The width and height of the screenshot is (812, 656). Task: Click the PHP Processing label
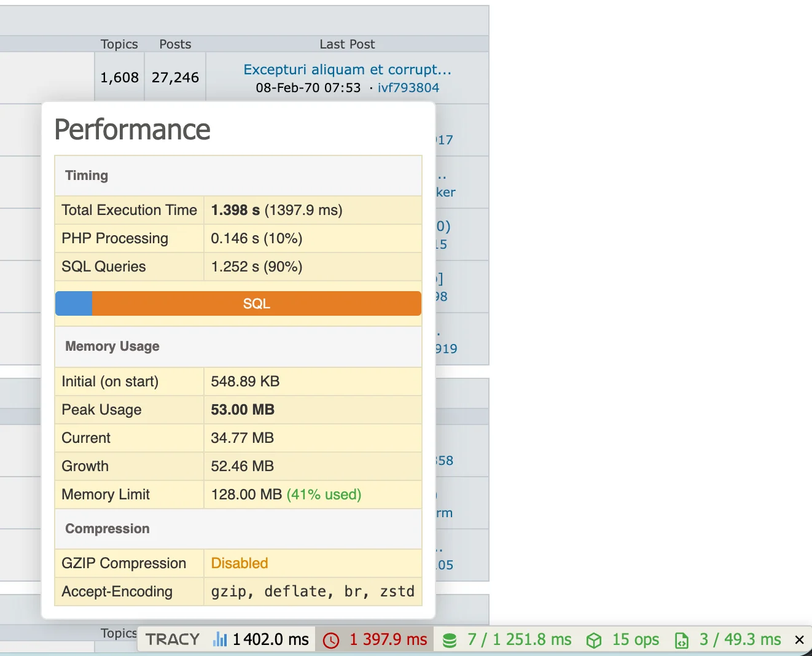pos(115,238)
